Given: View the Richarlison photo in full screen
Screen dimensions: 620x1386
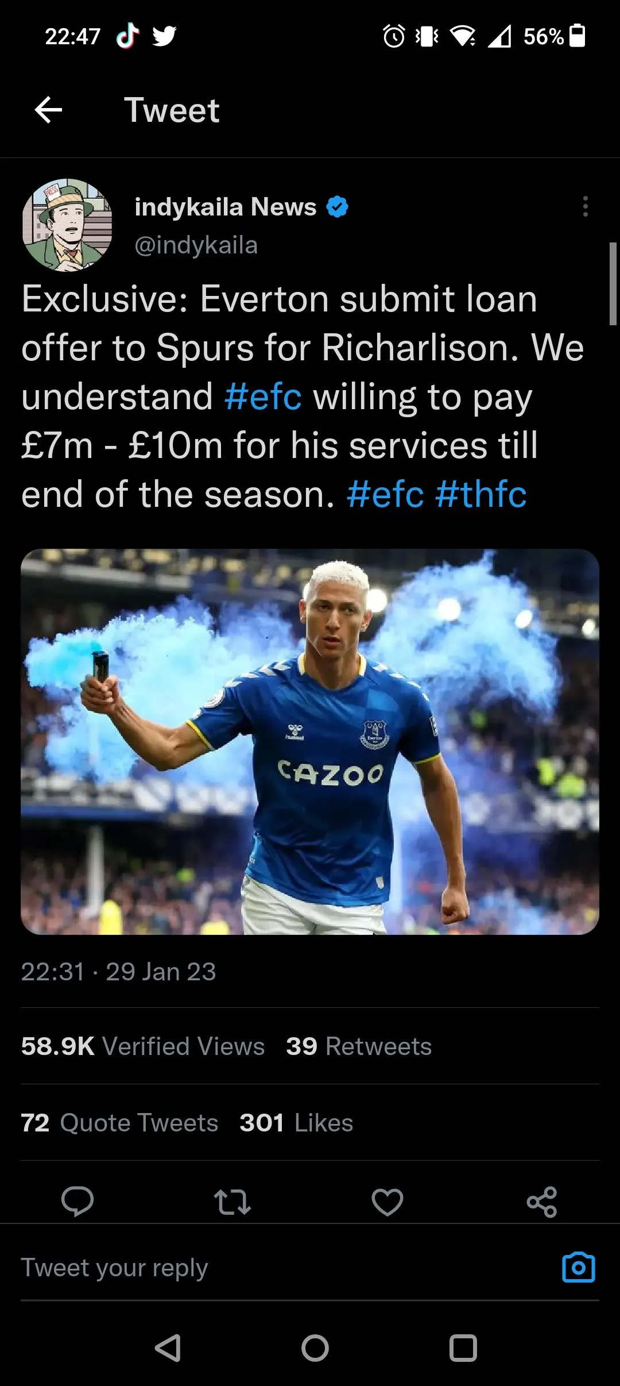Looking at the screenshot, I should point(310,742).
